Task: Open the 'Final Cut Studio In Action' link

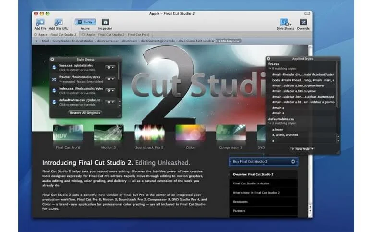Action: point(263,183)
